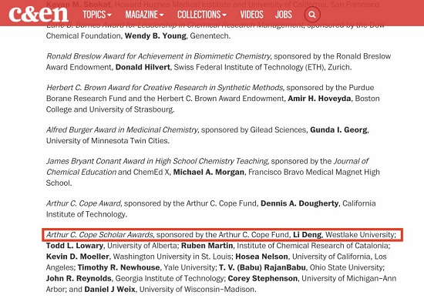Open the Magazine dropdown menu
The image size is (424, 302).
point(144,15)
